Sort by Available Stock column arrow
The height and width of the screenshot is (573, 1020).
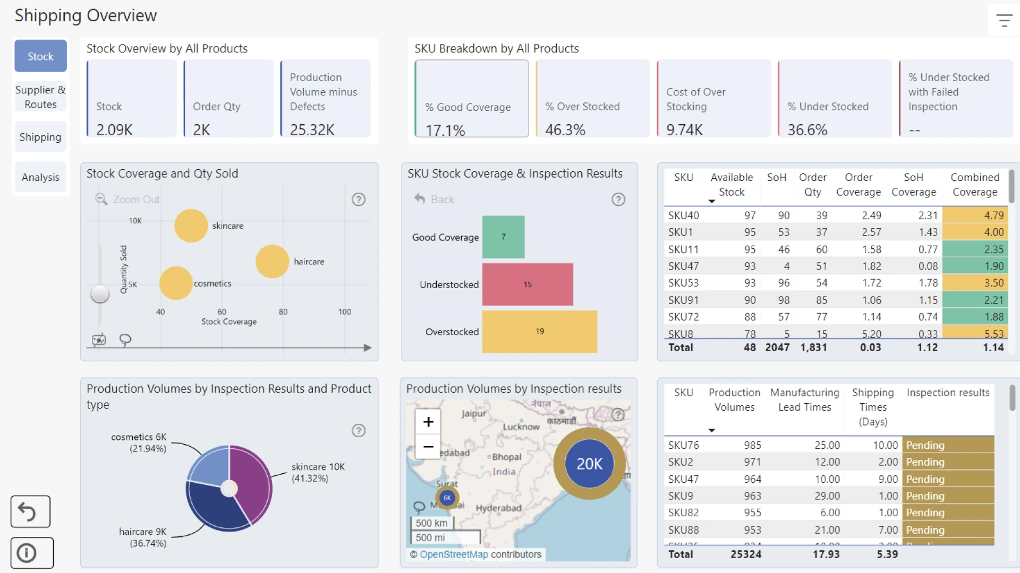coord(711,202)
